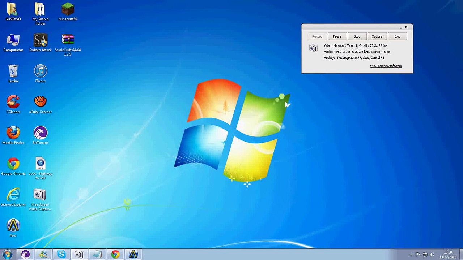Open Skype from the taskbar
Image resolution: width=463 pixels, height=260 pixels.
click(x=61, y=255)
